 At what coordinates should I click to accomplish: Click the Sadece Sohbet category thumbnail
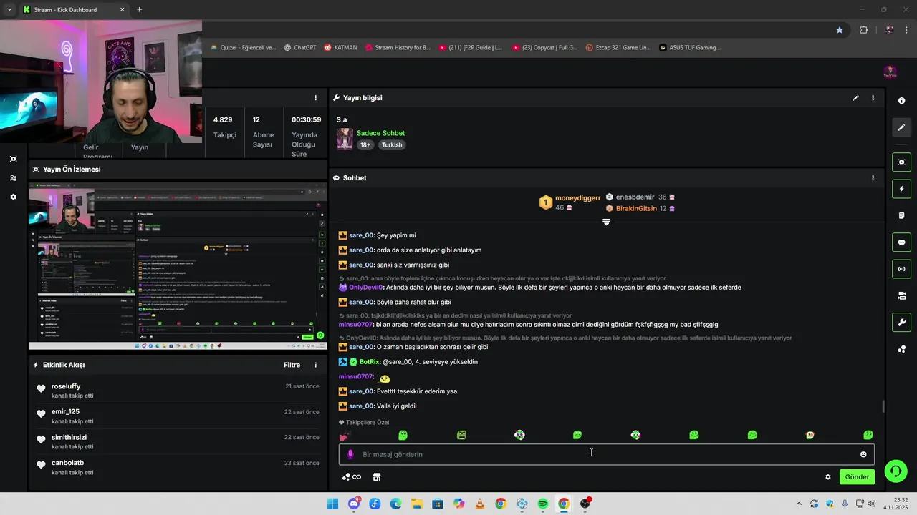345,139
